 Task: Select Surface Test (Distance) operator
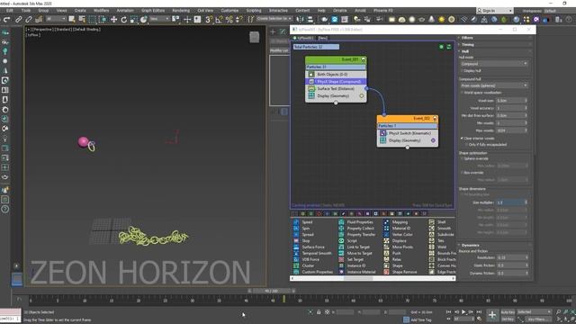coord(336,89)
